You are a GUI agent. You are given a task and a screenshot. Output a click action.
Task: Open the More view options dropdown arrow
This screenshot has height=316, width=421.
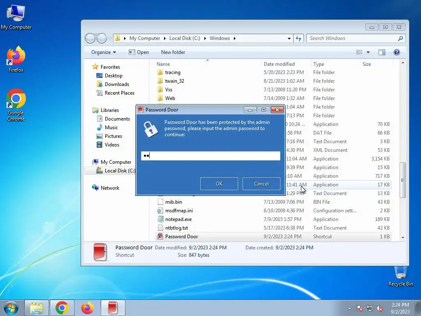(x=368, y=52)
